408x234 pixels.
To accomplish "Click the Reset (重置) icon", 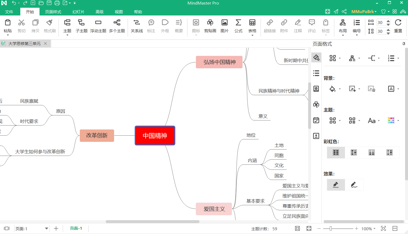I will [398, 23].
